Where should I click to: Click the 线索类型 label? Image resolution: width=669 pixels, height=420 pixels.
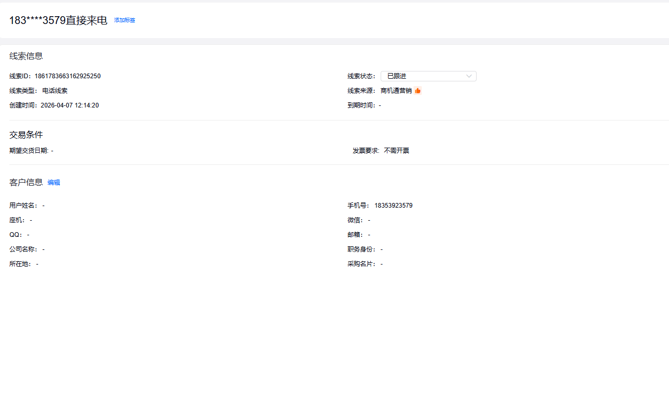click(x=23, y=91)
